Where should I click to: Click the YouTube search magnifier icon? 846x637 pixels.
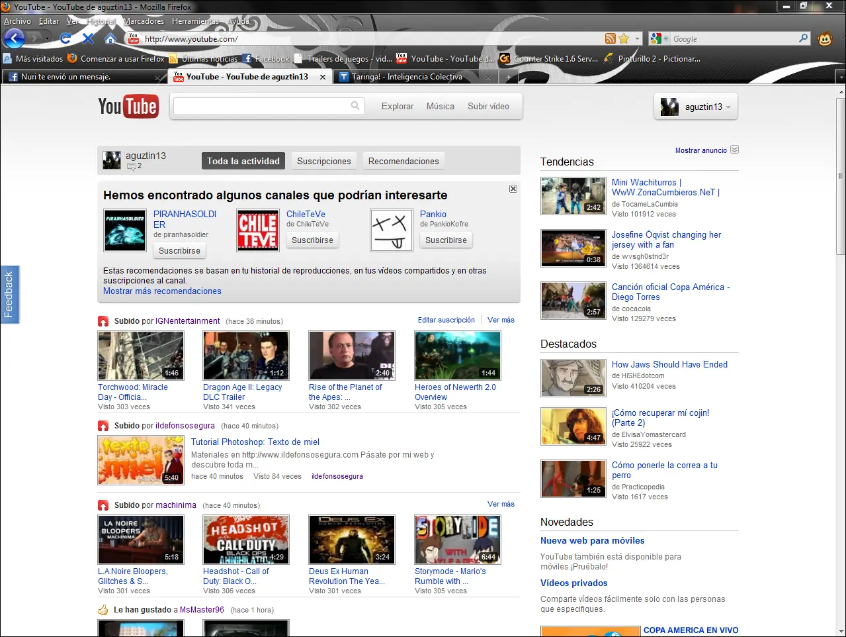click(x=355, y=105)
